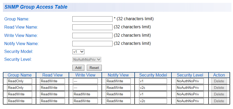Click the Read View Name text box
Screen dimensions: 233x109
[92, 27]
